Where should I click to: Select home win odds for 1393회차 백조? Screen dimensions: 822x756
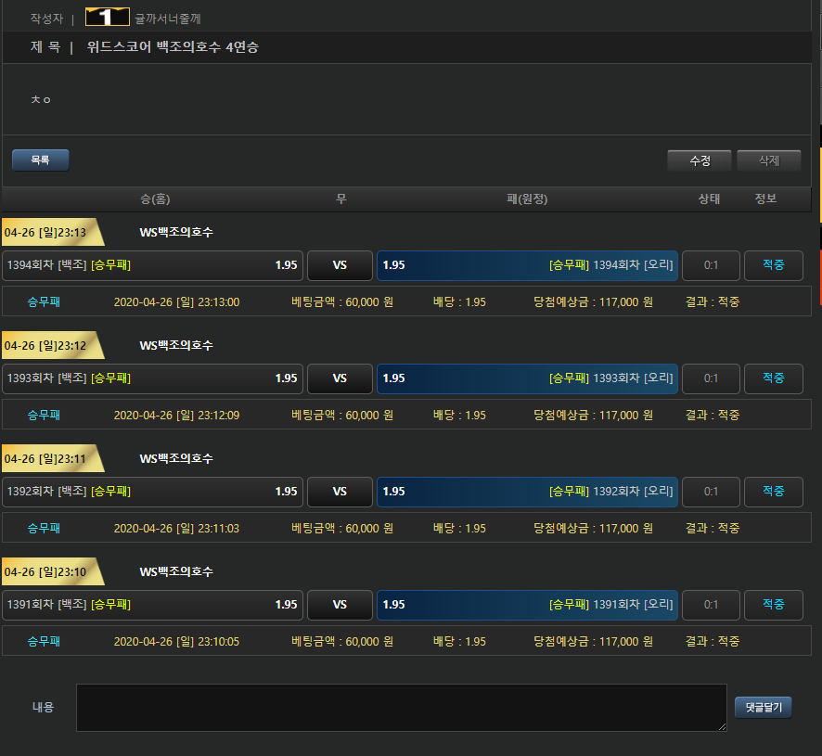click(153, 378)
